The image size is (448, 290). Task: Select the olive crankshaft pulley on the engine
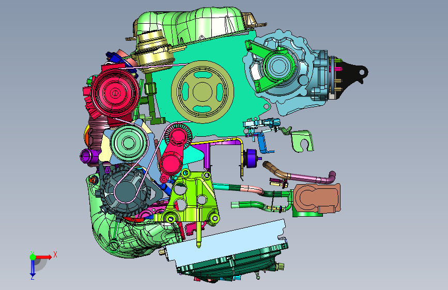pos(202,92)
